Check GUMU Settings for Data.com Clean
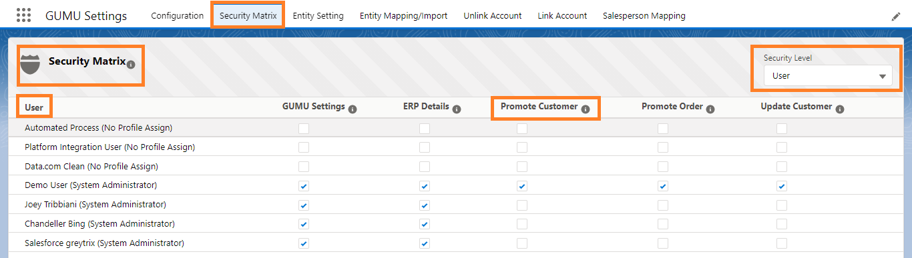 pos(304,167)
